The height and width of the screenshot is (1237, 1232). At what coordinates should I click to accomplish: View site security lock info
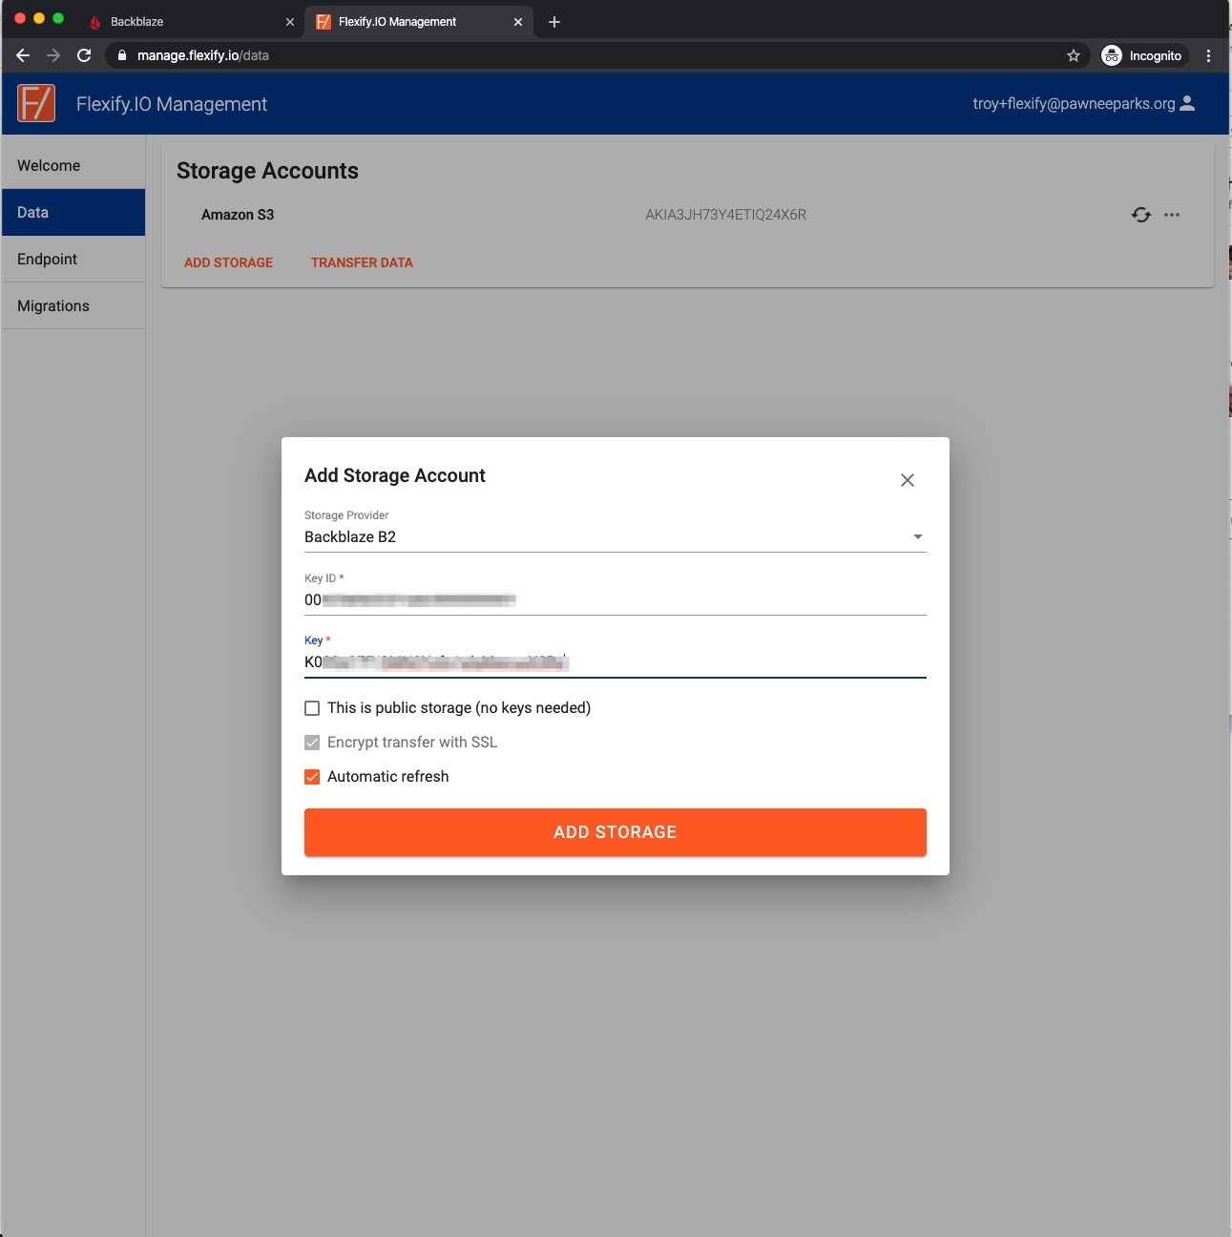[121, 55]
